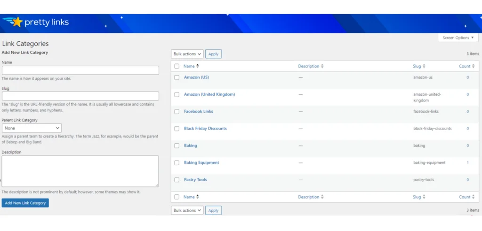Click footer Name column sort arrows
The width and height of the screenshot is (482, 231).
click(198, 197)
